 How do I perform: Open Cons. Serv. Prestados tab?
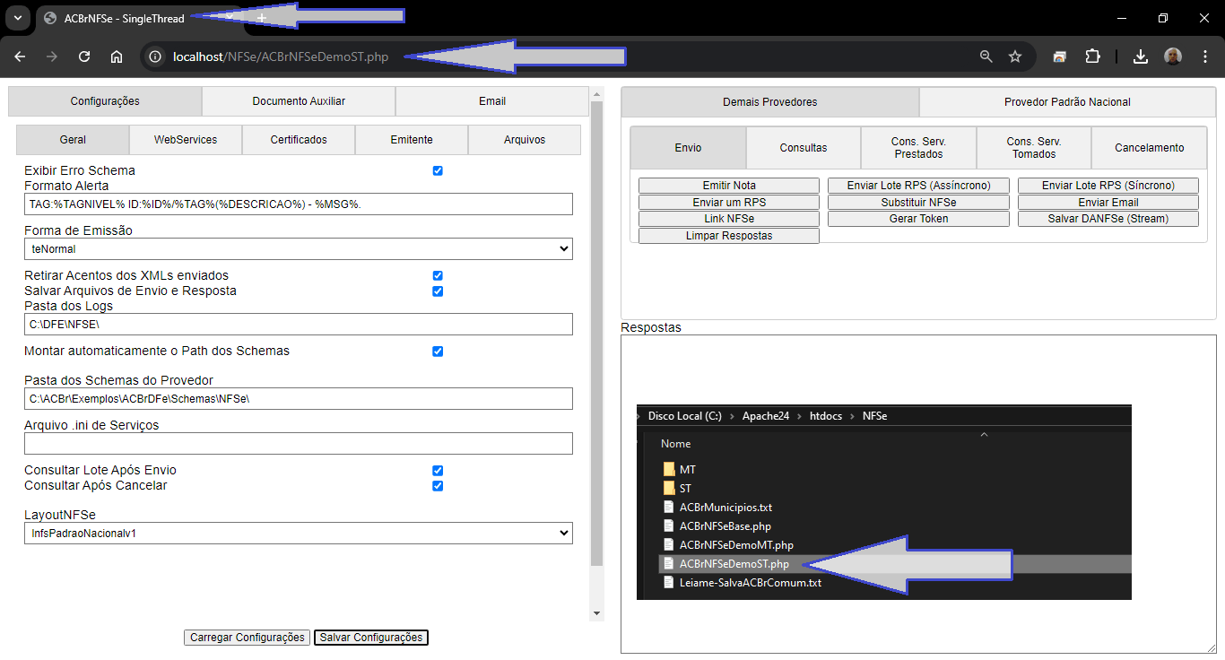click(x=918, y=148)
